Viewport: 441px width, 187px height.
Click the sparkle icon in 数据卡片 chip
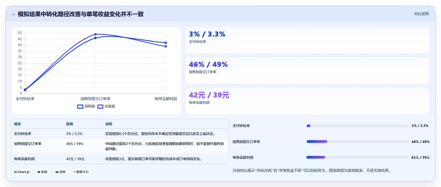[75, 172]
